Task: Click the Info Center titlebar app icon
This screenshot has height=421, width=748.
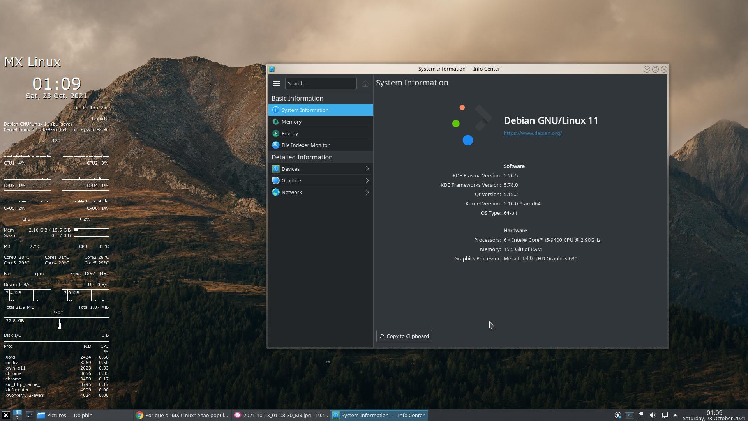Action: 272,69
